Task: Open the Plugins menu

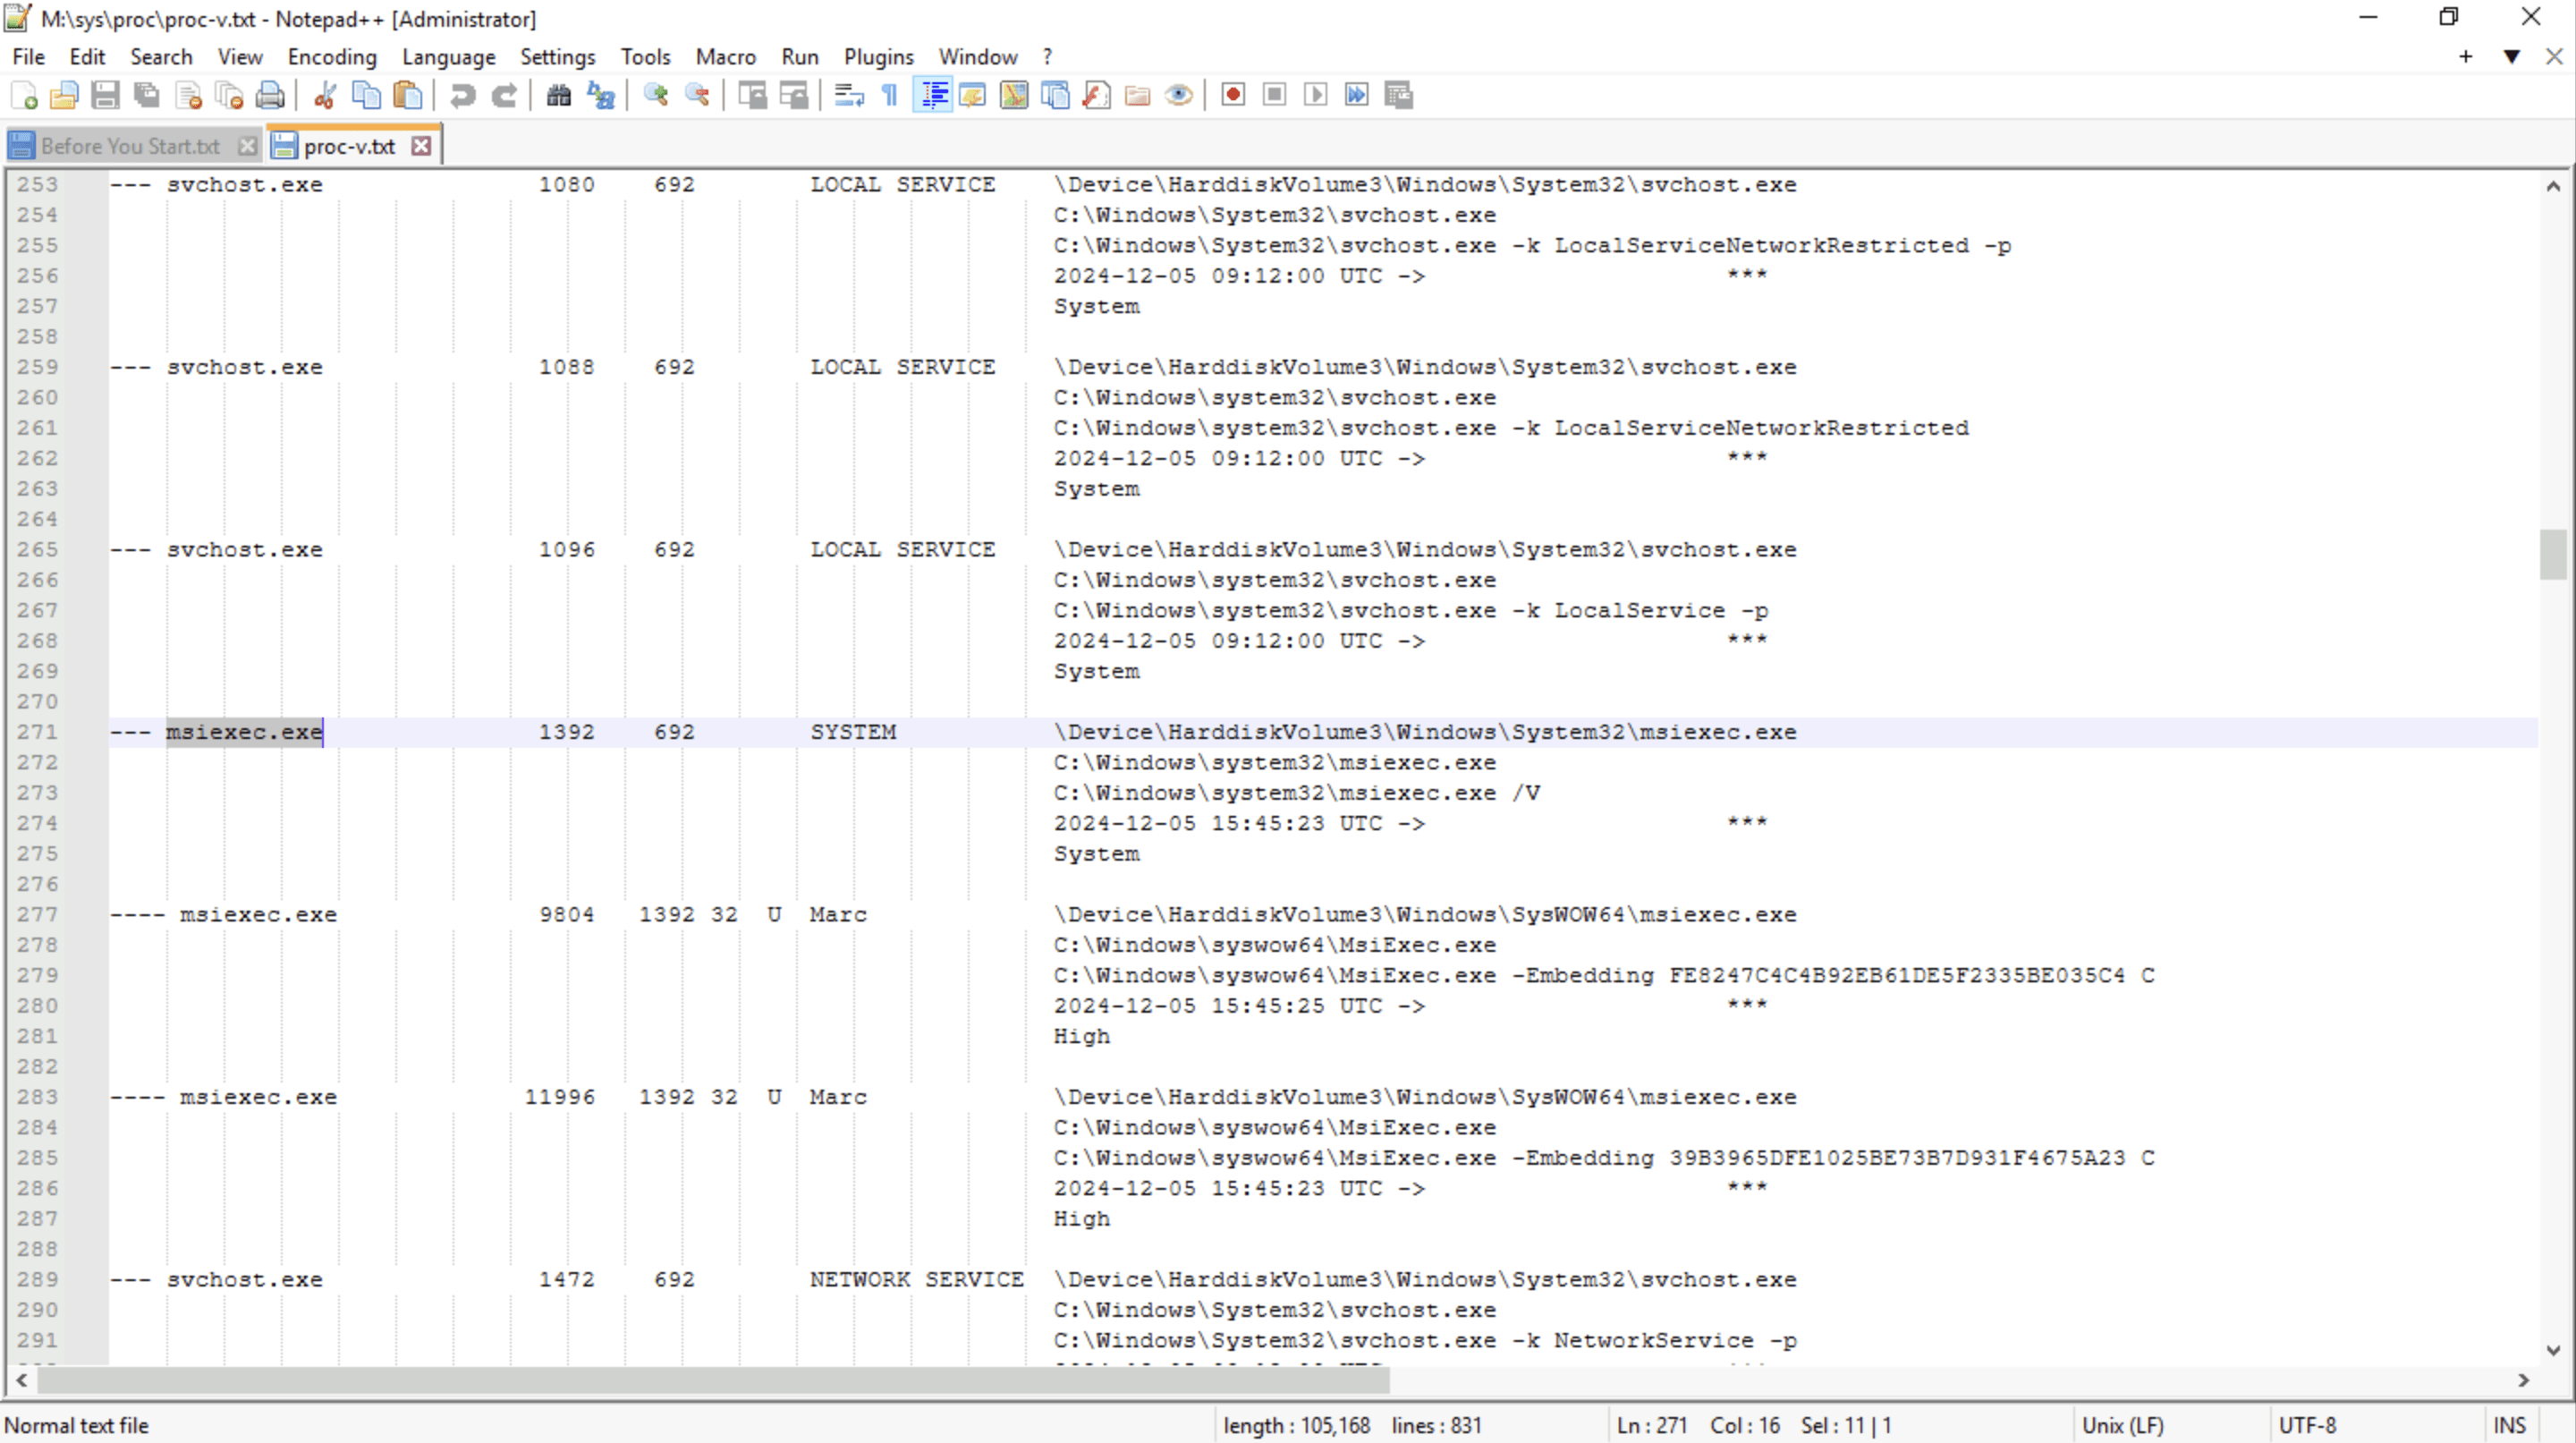Action: pos(878,57)
